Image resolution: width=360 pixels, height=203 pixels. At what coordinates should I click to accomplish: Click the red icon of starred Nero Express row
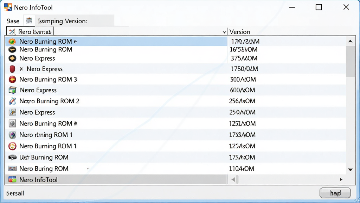[x=12, y=69]
